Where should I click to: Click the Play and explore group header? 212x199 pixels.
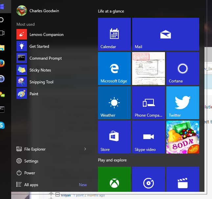pyautogui.click(x=112, y=160)
